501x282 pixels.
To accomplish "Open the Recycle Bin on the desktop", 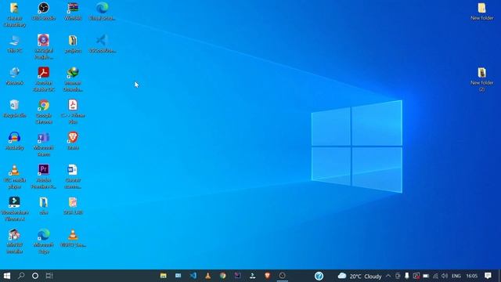I will tap(14, 109).
